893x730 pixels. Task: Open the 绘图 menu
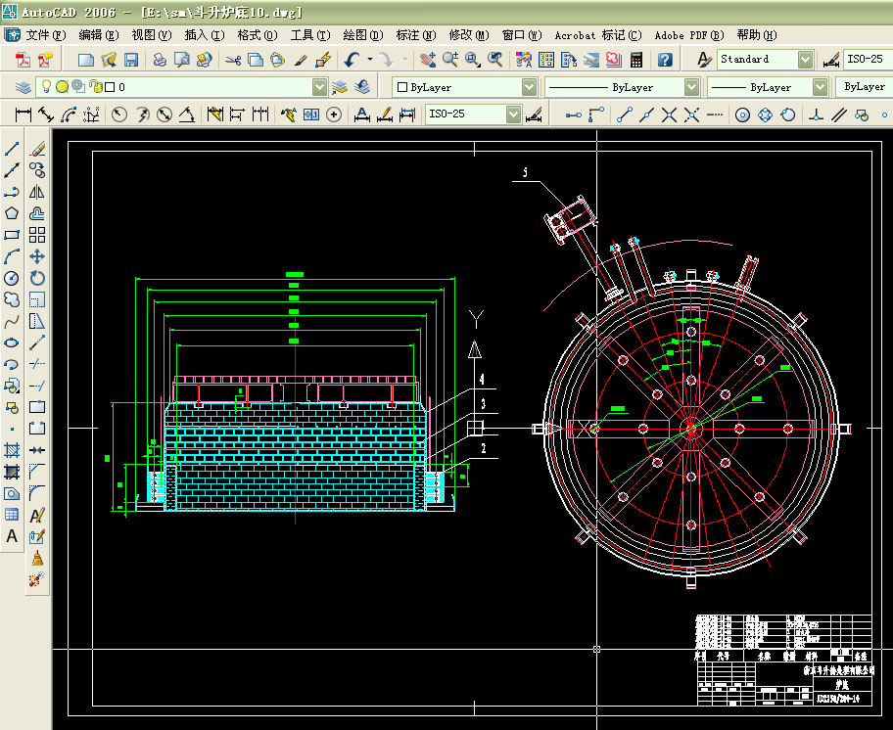[x=362, y=34]
